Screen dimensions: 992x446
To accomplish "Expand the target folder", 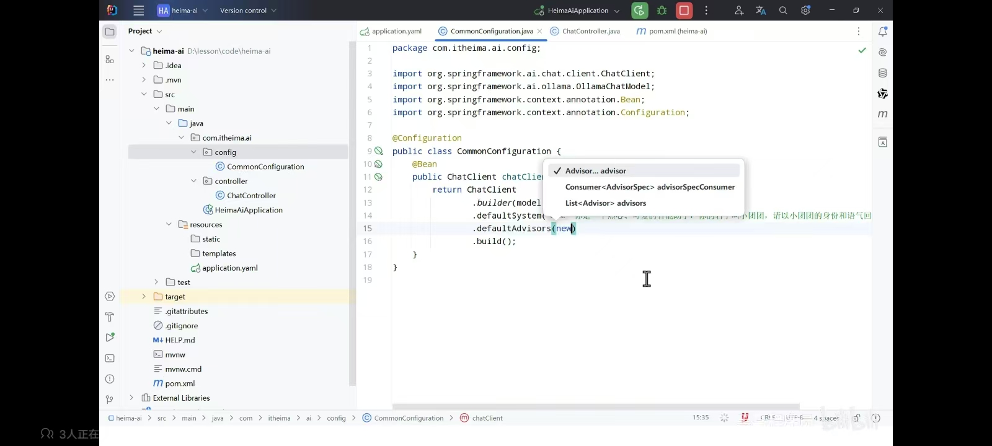I will (x=144, y=297).
